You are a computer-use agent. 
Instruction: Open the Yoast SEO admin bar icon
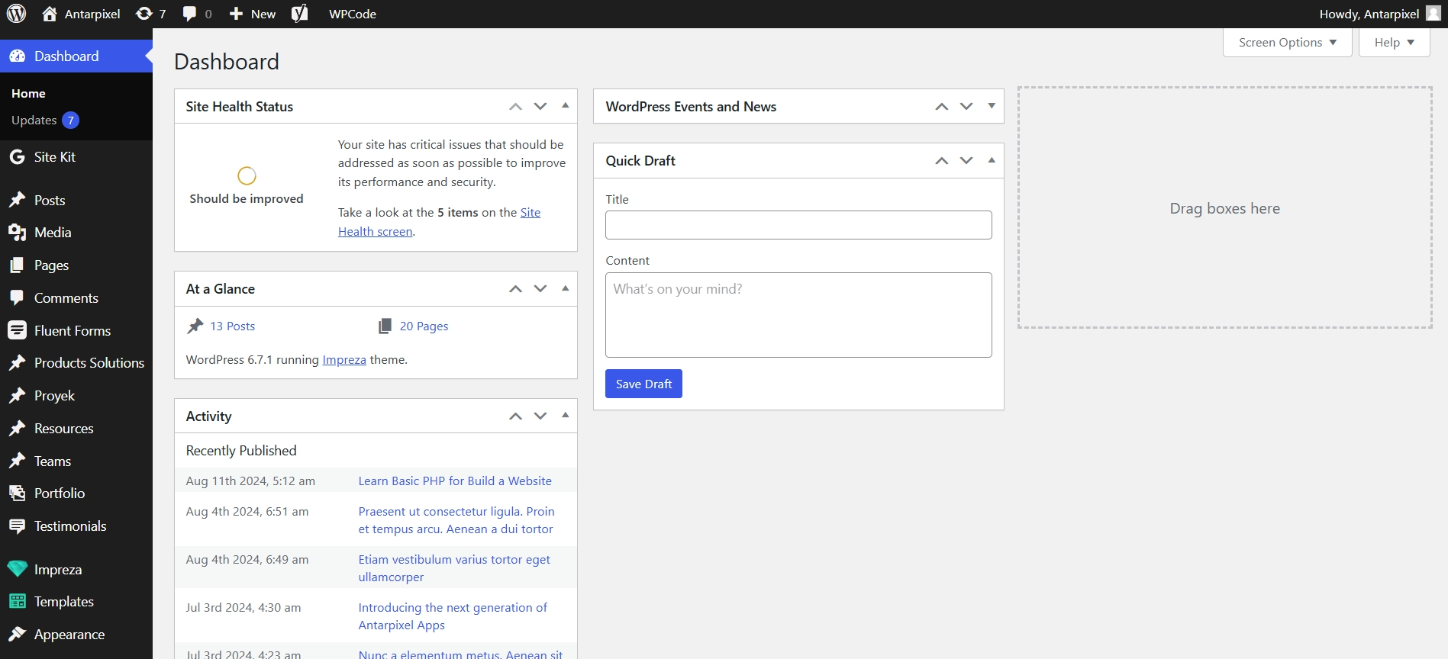click(299, 14)
